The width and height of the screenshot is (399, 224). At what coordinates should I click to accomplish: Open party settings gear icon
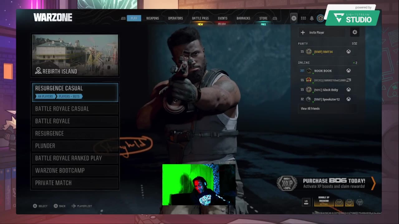355,32
